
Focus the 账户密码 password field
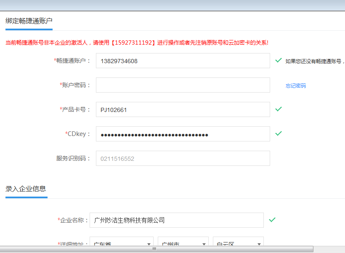183,85
